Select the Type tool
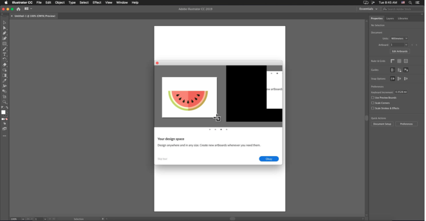The image size is (426, 221). [4, 54]
